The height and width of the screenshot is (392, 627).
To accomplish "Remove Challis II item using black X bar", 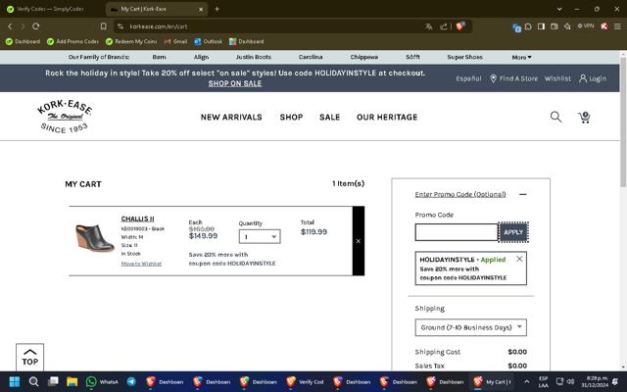I will (359, 241).
